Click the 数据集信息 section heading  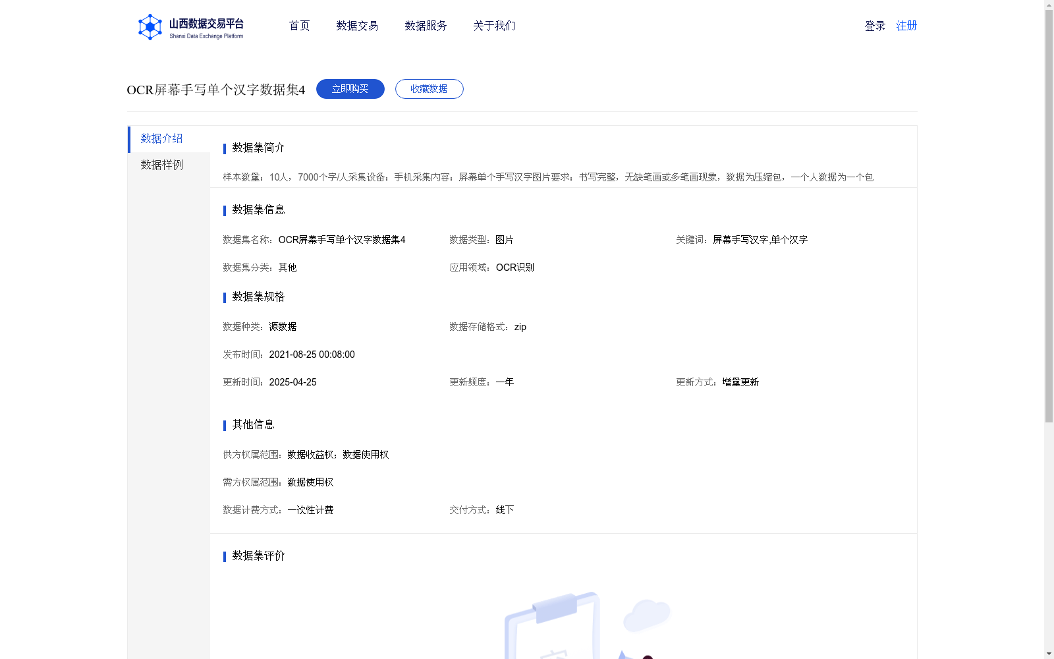point(258,210)
